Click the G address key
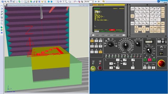 point(144,9)
